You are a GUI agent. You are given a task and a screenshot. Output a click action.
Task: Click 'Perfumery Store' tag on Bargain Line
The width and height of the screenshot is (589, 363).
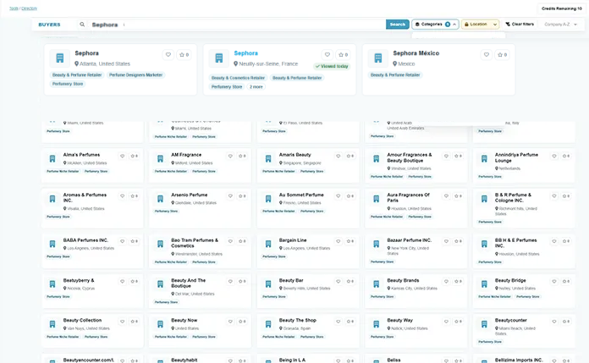[x=274, y=256]
